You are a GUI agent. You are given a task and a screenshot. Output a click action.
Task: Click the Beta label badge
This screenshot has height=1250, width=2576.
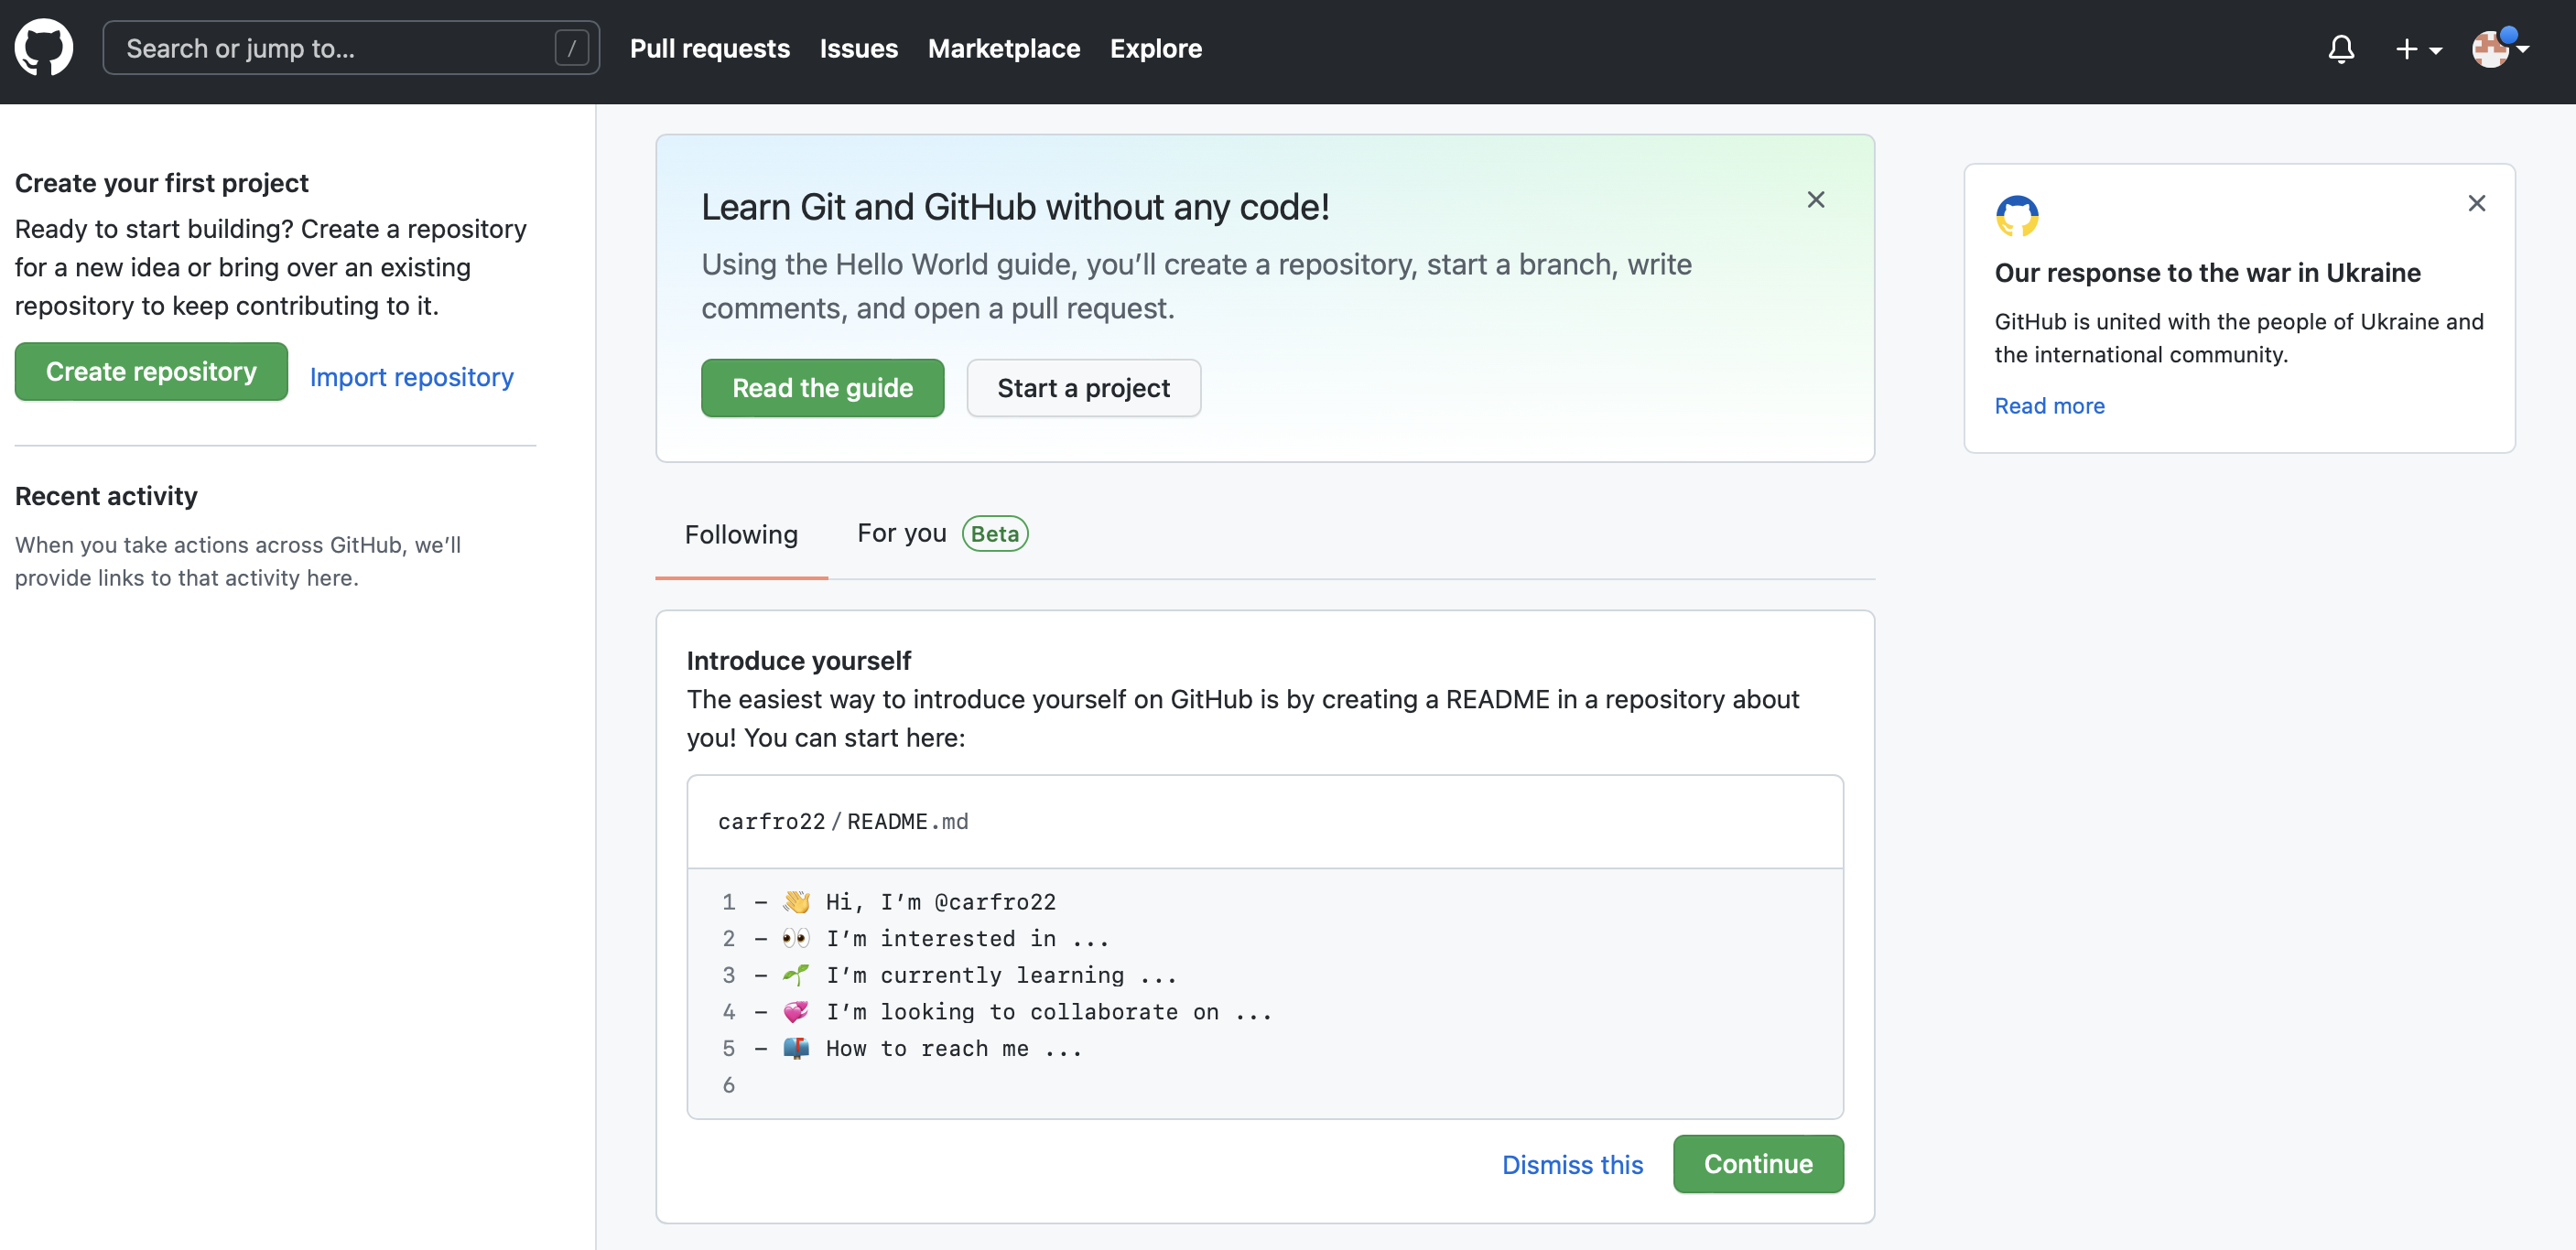point(994,534)
